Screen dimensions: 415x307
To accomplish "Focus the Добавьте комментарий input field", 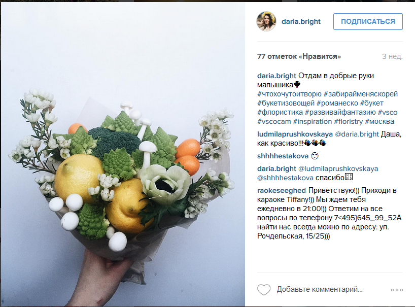I will point(320,290).
